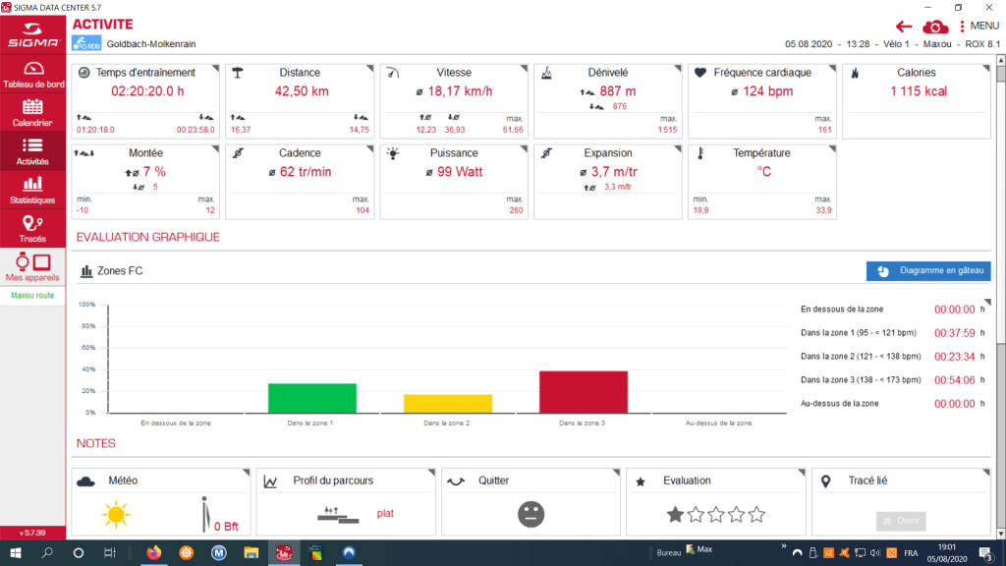This screenshot has height=566, width=1006.
Task: Set evaluation to five stars
Action: [x=757, y=513]
